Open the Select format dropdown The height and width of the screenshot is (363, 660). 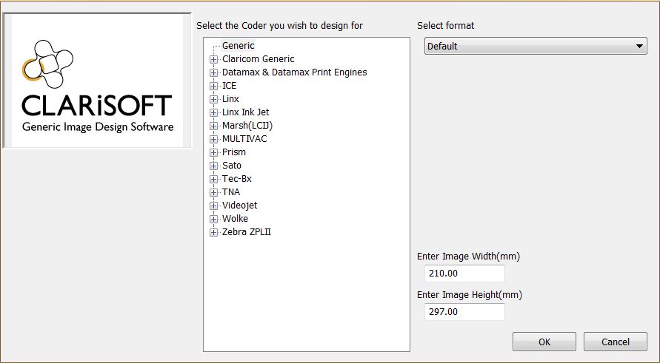click(x=536, y=47)
